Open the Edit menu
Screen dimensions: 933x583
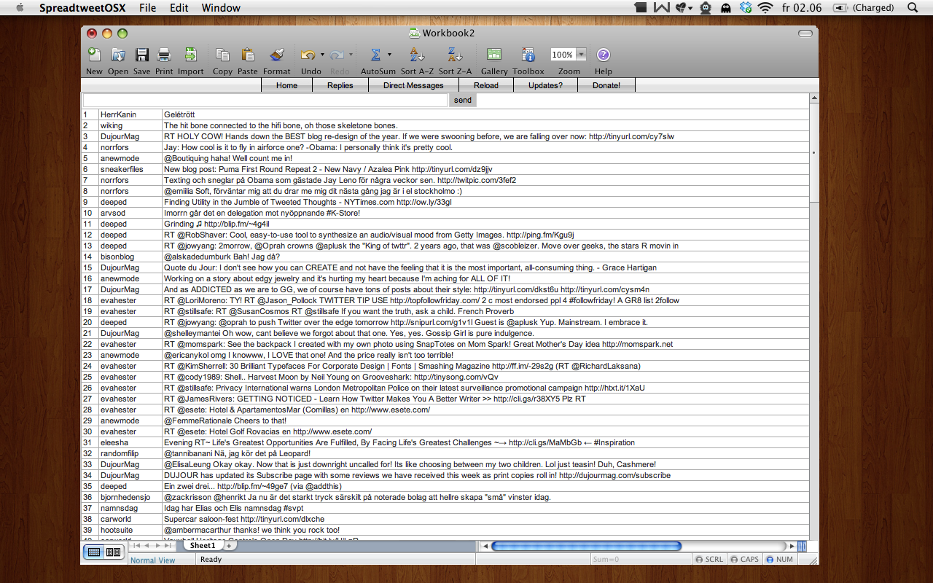(x=179, y=8)
